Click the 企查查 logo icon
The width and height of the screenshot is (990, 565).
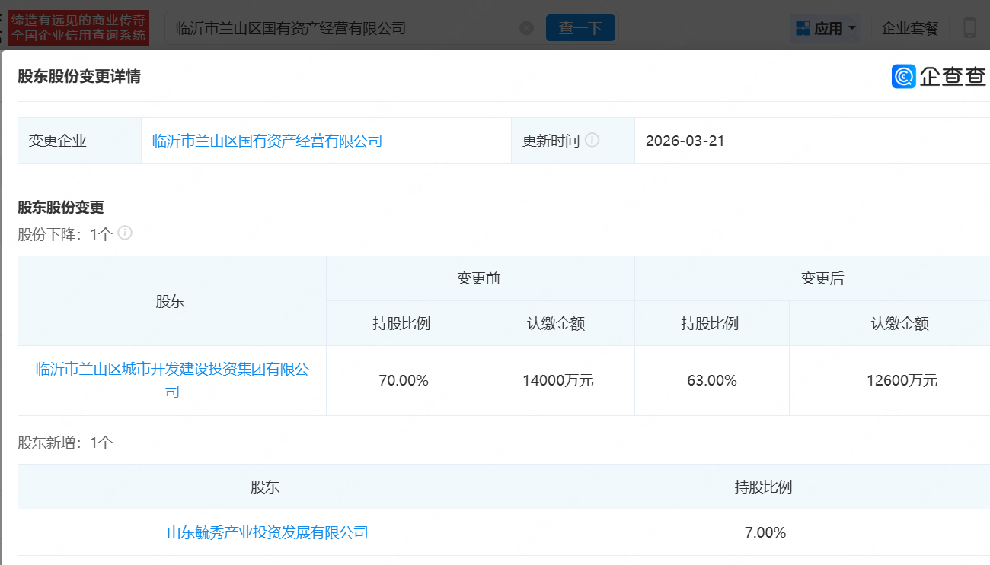coord(904,76)
